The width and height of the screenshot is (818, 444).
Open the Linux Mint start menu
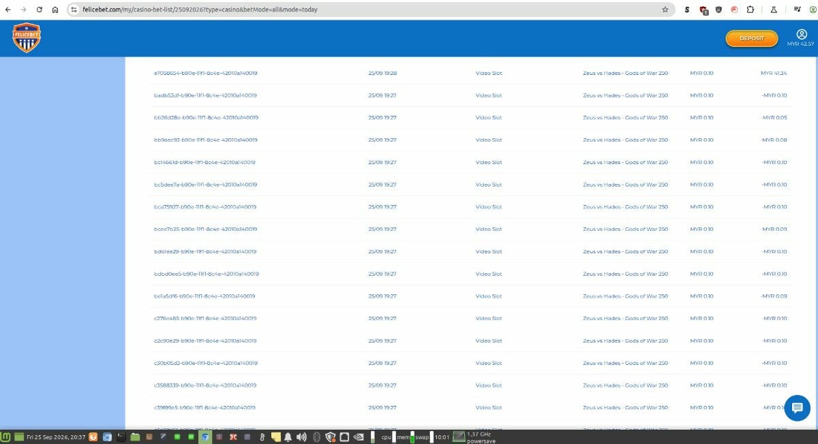pos(6,437)
